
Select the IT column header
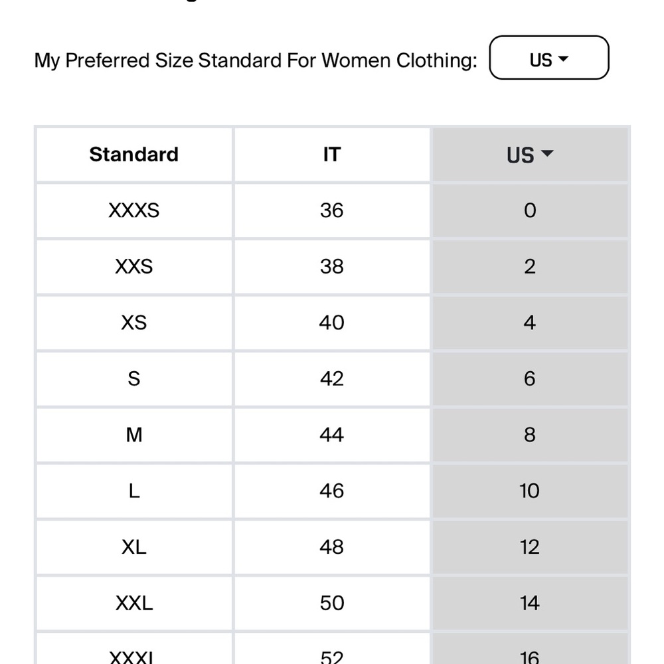(331, 155)
